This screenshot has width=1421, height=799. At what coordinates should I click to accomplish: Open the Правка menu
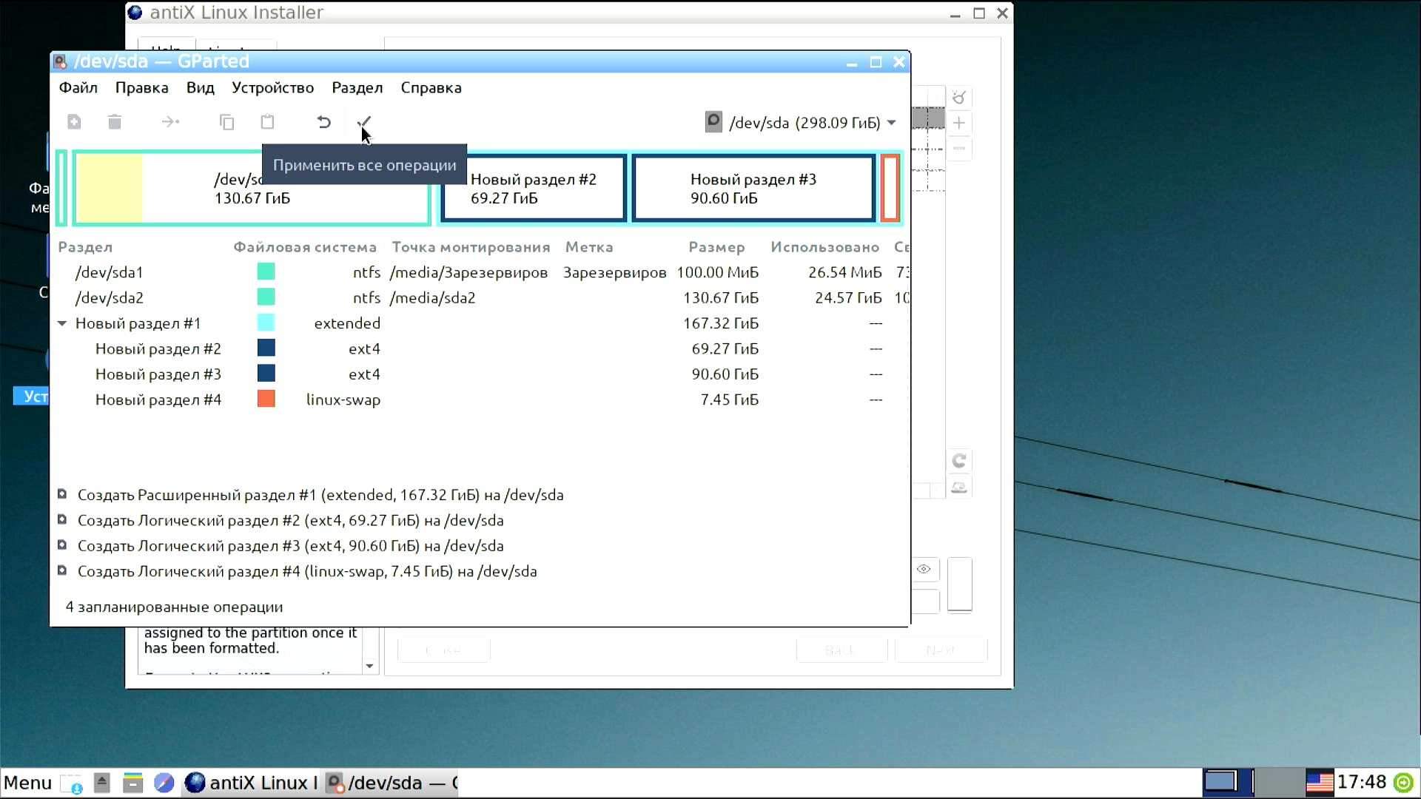coord(141,87)
